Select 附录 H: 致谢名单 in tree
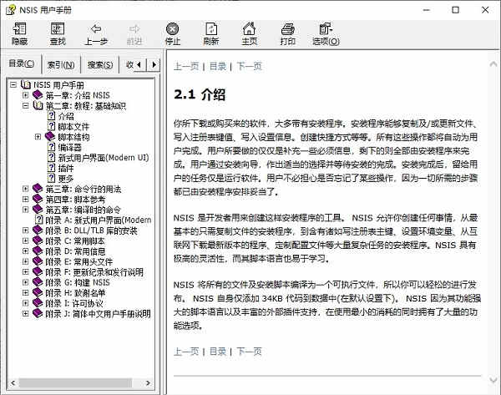Viewport: 501px width, 395px height. coord(75,293)
